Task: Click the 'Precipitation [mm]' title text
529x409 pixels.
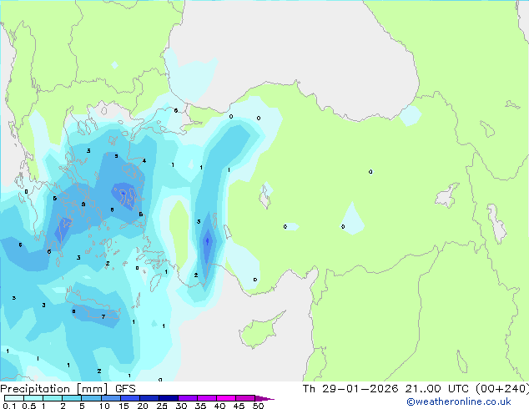Action: [x=54, y=389]
